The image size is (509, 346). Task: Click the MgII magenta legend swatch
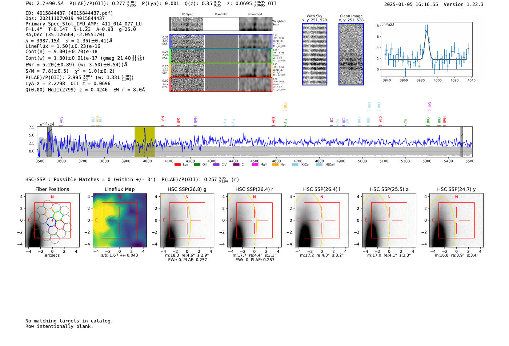255,164
